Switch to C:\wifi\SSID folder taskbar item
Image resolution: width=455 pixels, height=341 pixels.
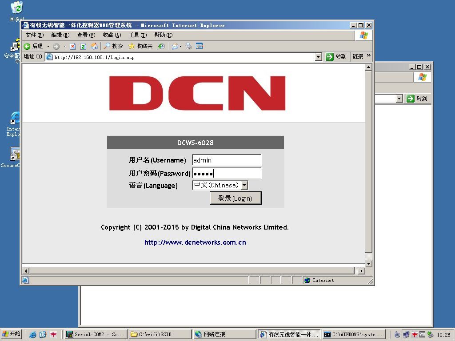click(160, 334)
